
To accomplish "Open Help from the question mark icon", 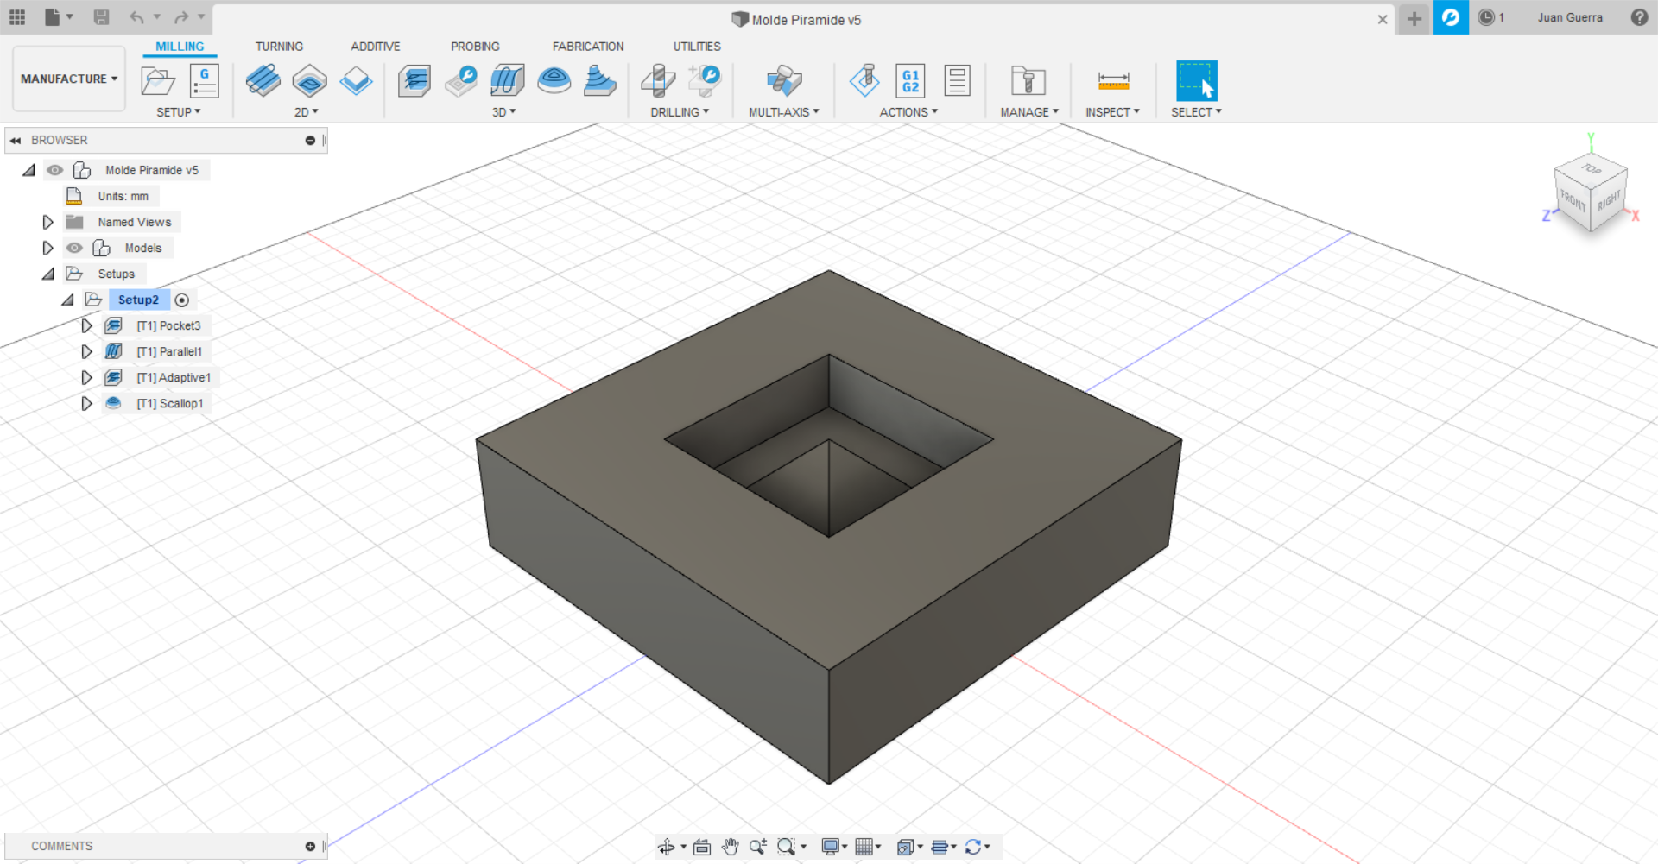I will click(x=1639, y=17).
